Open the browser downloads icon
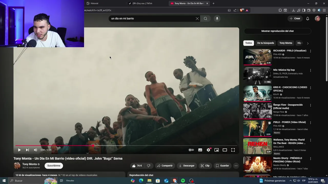Screen dimensions: 328x184 coord(293,10)
